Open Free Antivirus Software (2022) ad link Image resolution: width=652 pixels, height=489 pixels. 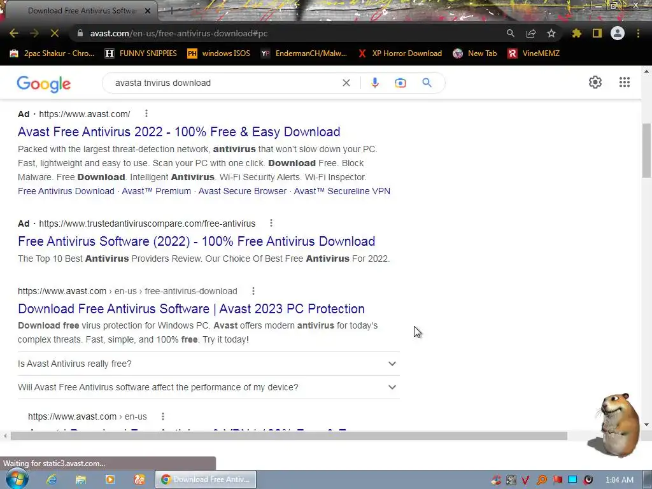pyautogui.click(x=196, y=241)
